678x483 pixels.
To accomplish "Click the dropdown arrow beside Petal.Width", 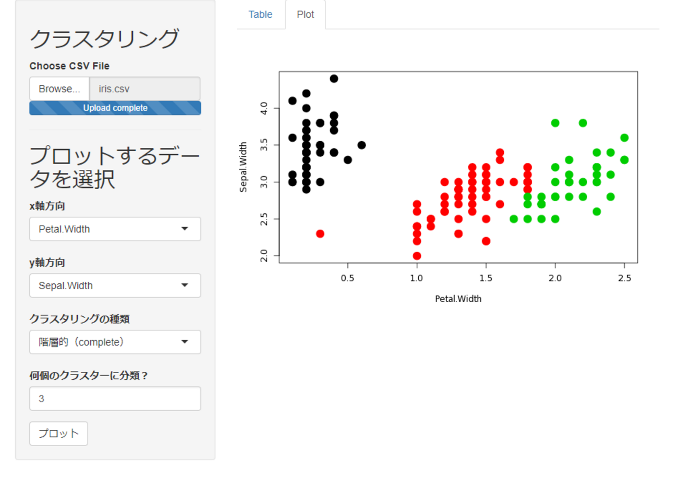I will [185, 229].
